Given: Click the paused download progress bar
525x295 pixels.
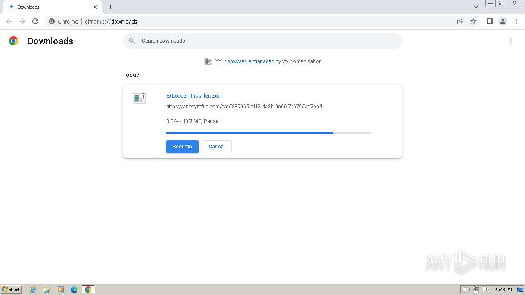Looking at the screenshot, I should tap(268, 133).
